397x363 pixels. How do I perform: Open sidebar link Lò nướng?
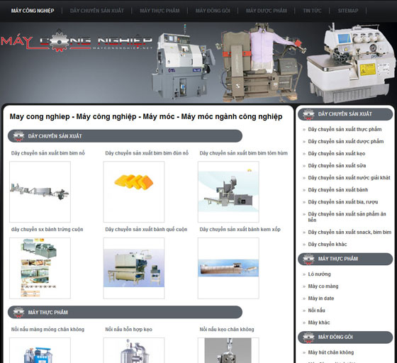click(319, 274)
